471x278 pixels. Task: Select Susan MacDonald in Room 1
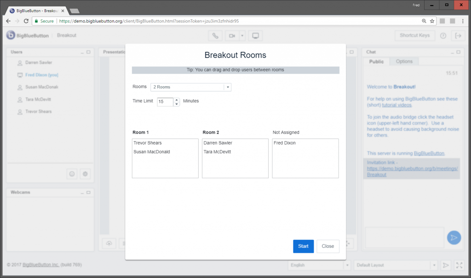tap(152, 152)
